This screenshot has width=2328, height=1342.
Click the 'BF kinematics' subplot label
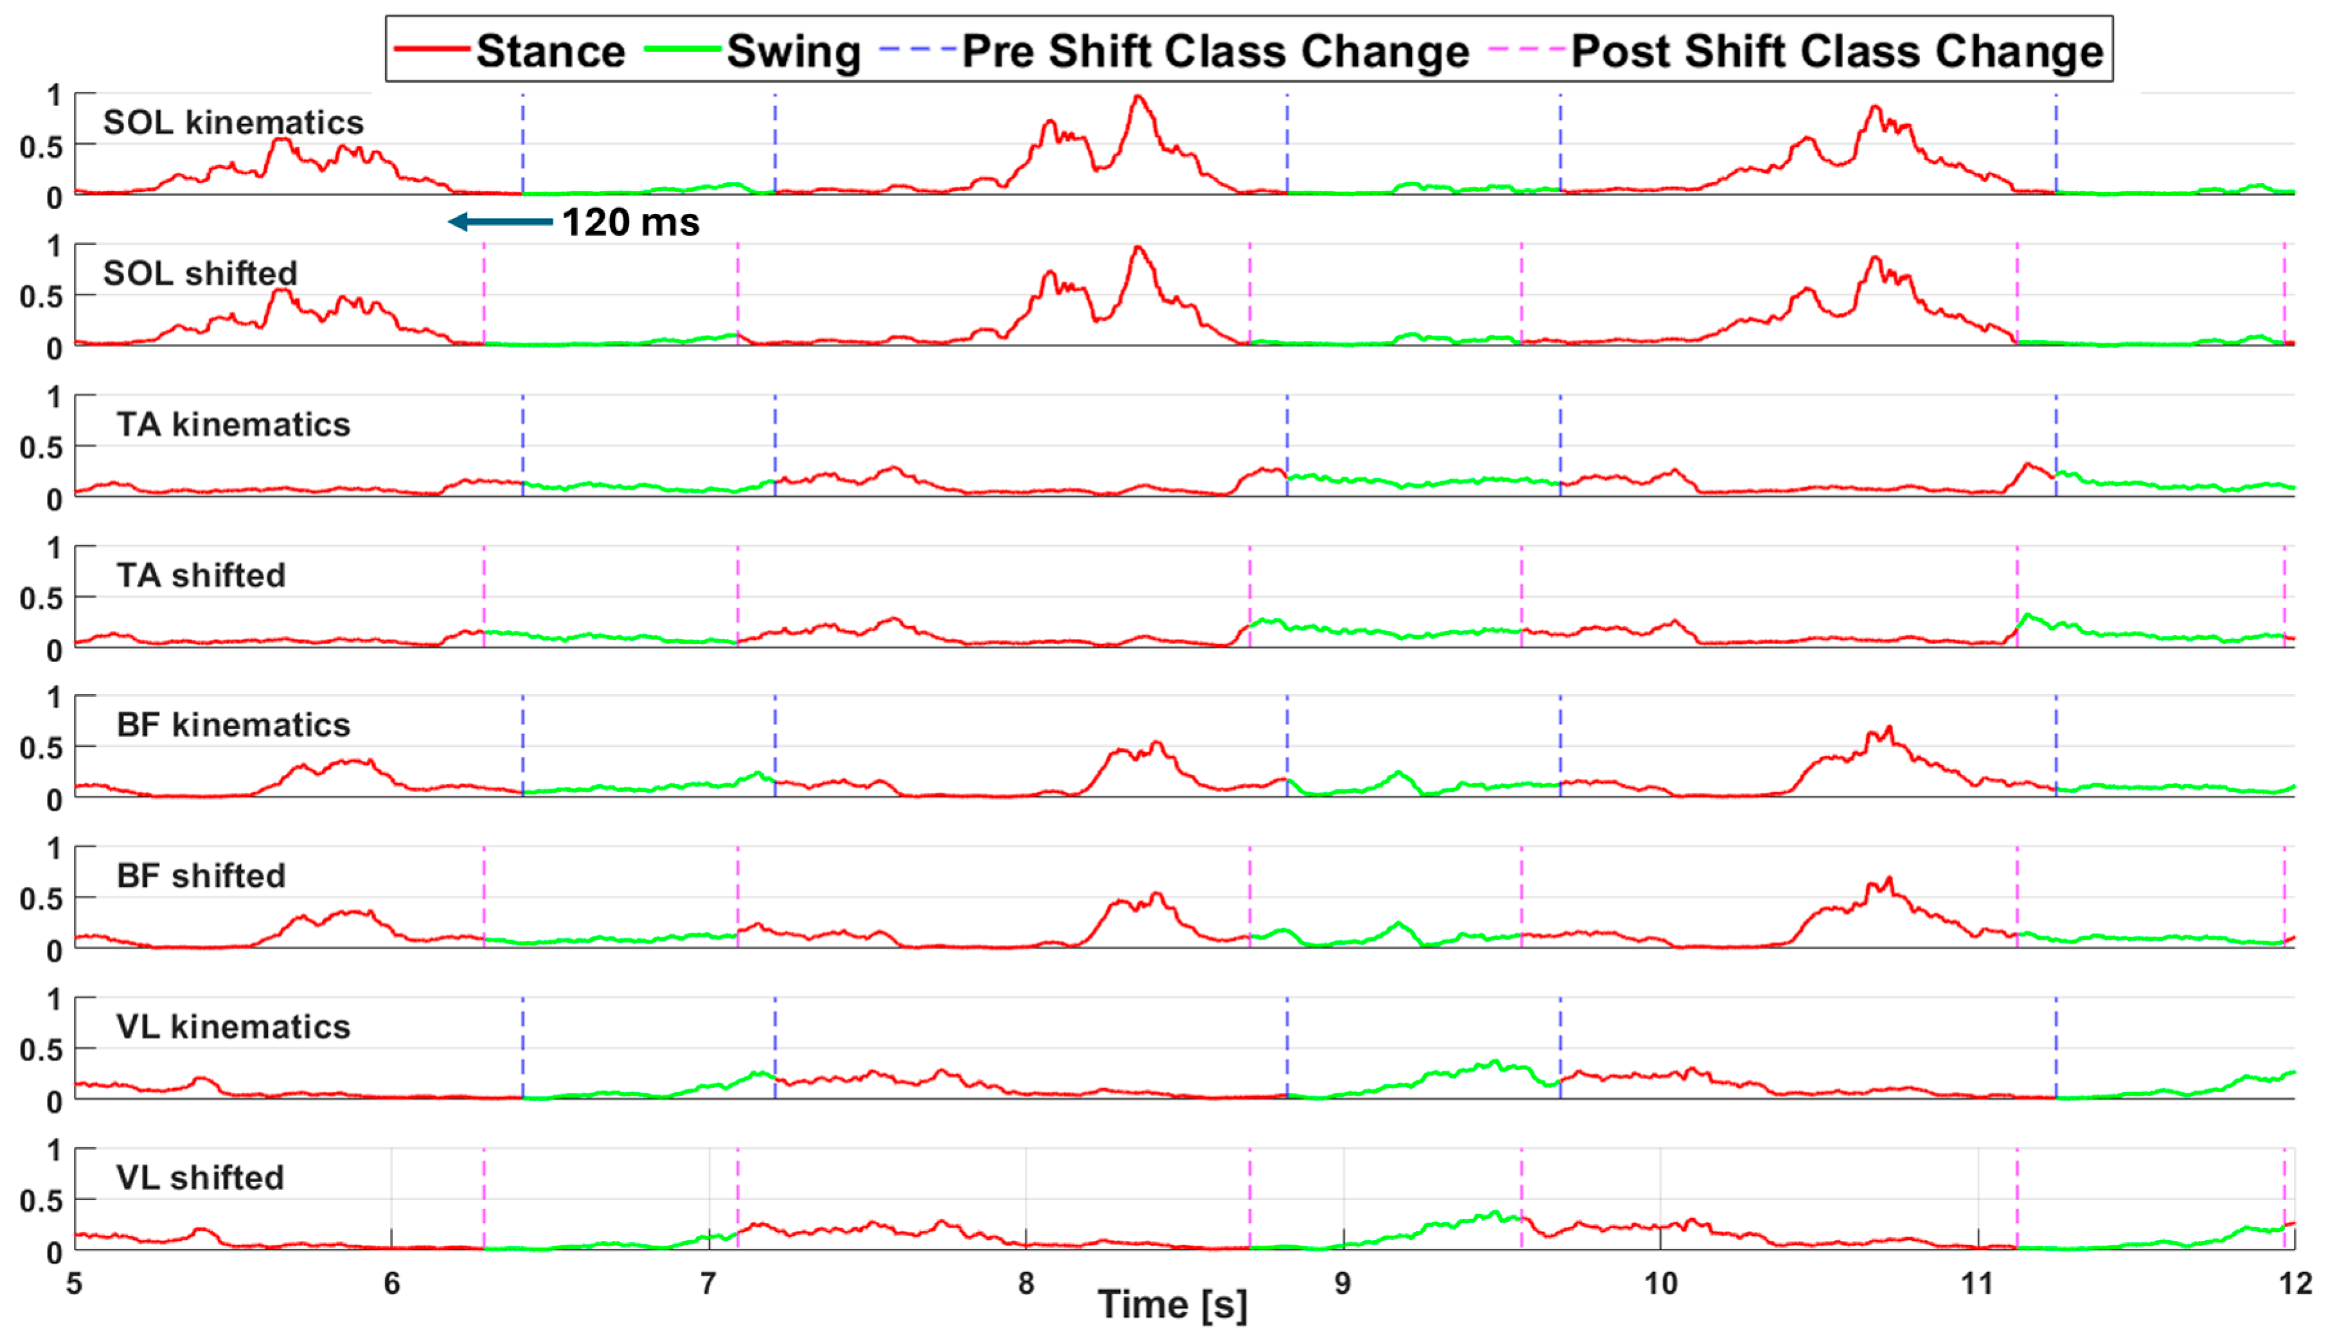pos(233,726)
